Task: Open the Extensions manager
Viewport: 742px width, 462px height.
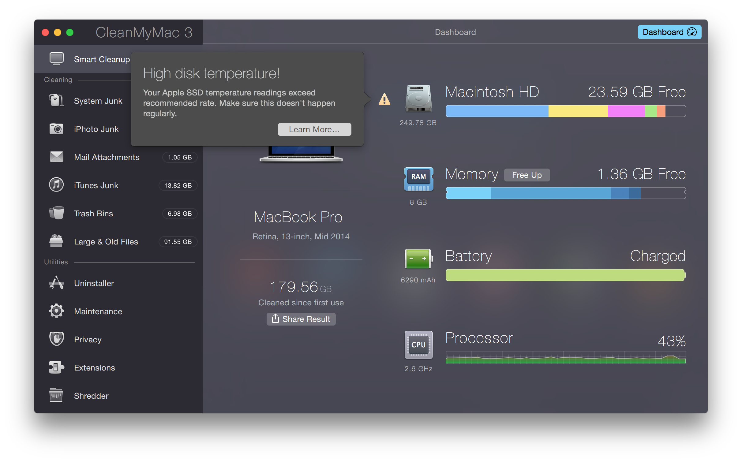Action: [94, 367]
